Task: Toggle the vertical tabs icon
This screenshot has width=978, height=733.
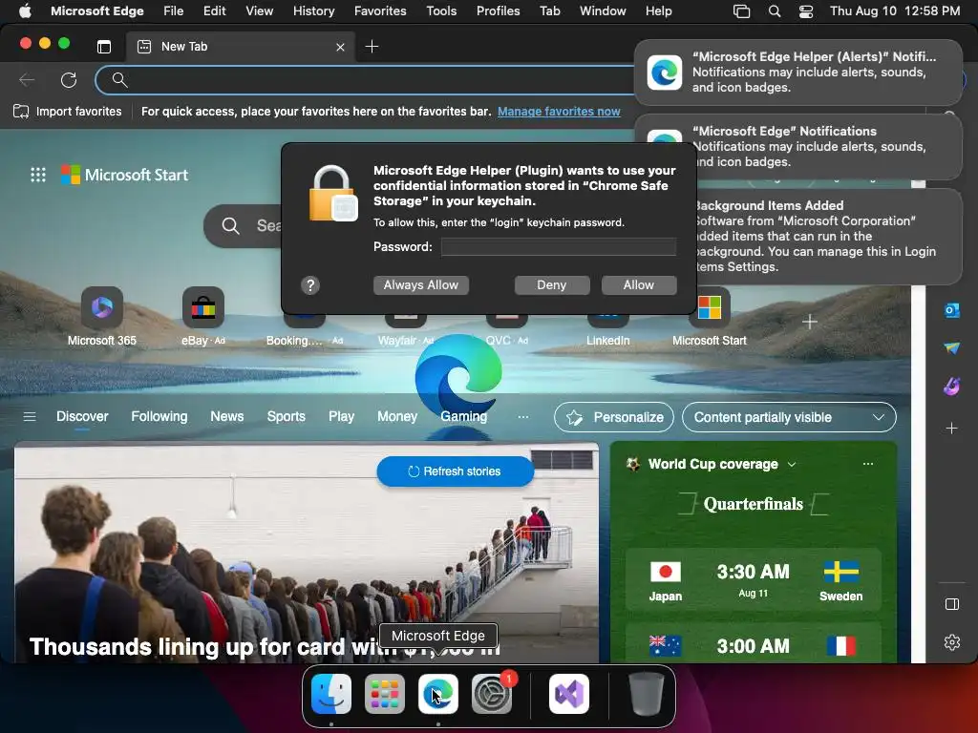Action: pos(104,47)
